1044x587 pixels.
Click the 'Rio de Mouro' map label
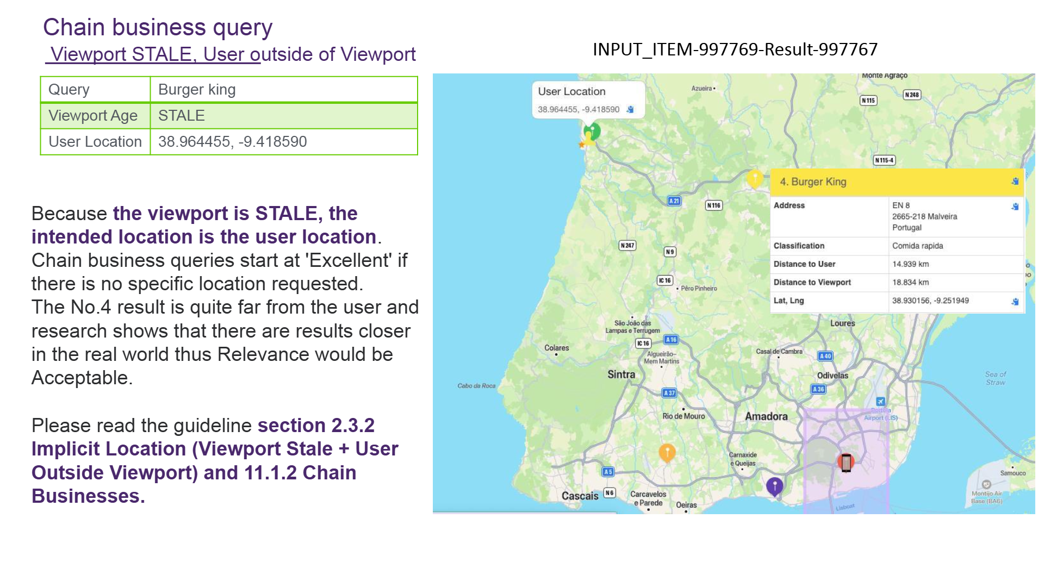[x=683, y=416]
